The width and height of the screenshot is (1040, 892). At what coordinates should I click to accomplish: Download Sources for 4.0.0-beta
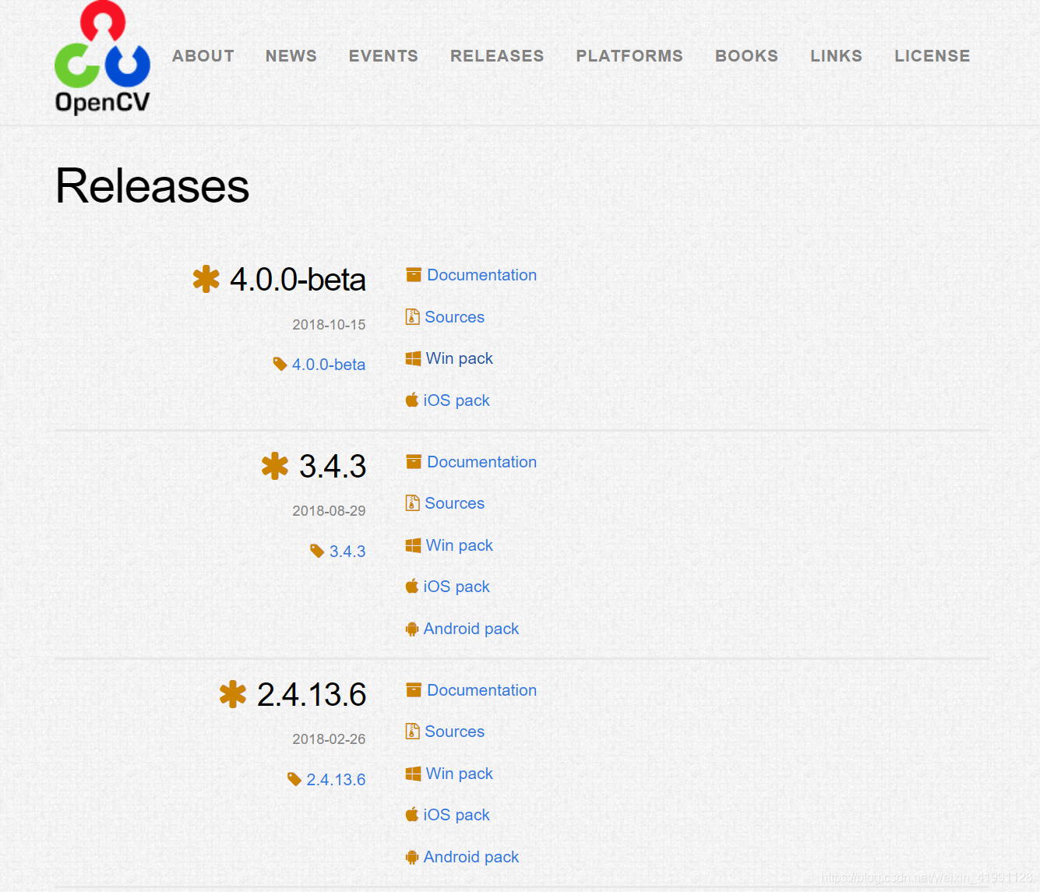click(x=454, y=317)
